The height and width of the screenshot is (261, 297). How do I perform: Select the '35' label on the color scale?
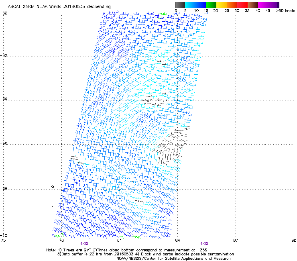point(247,10)
